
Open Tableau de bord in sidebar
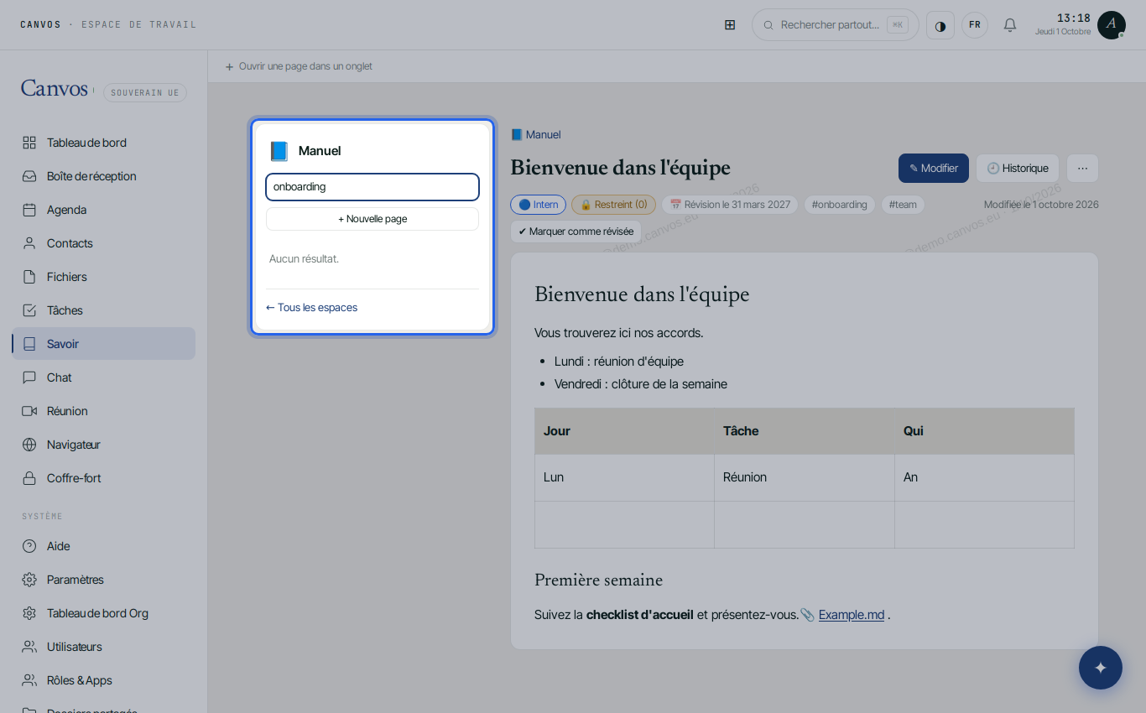click(103, 143)
